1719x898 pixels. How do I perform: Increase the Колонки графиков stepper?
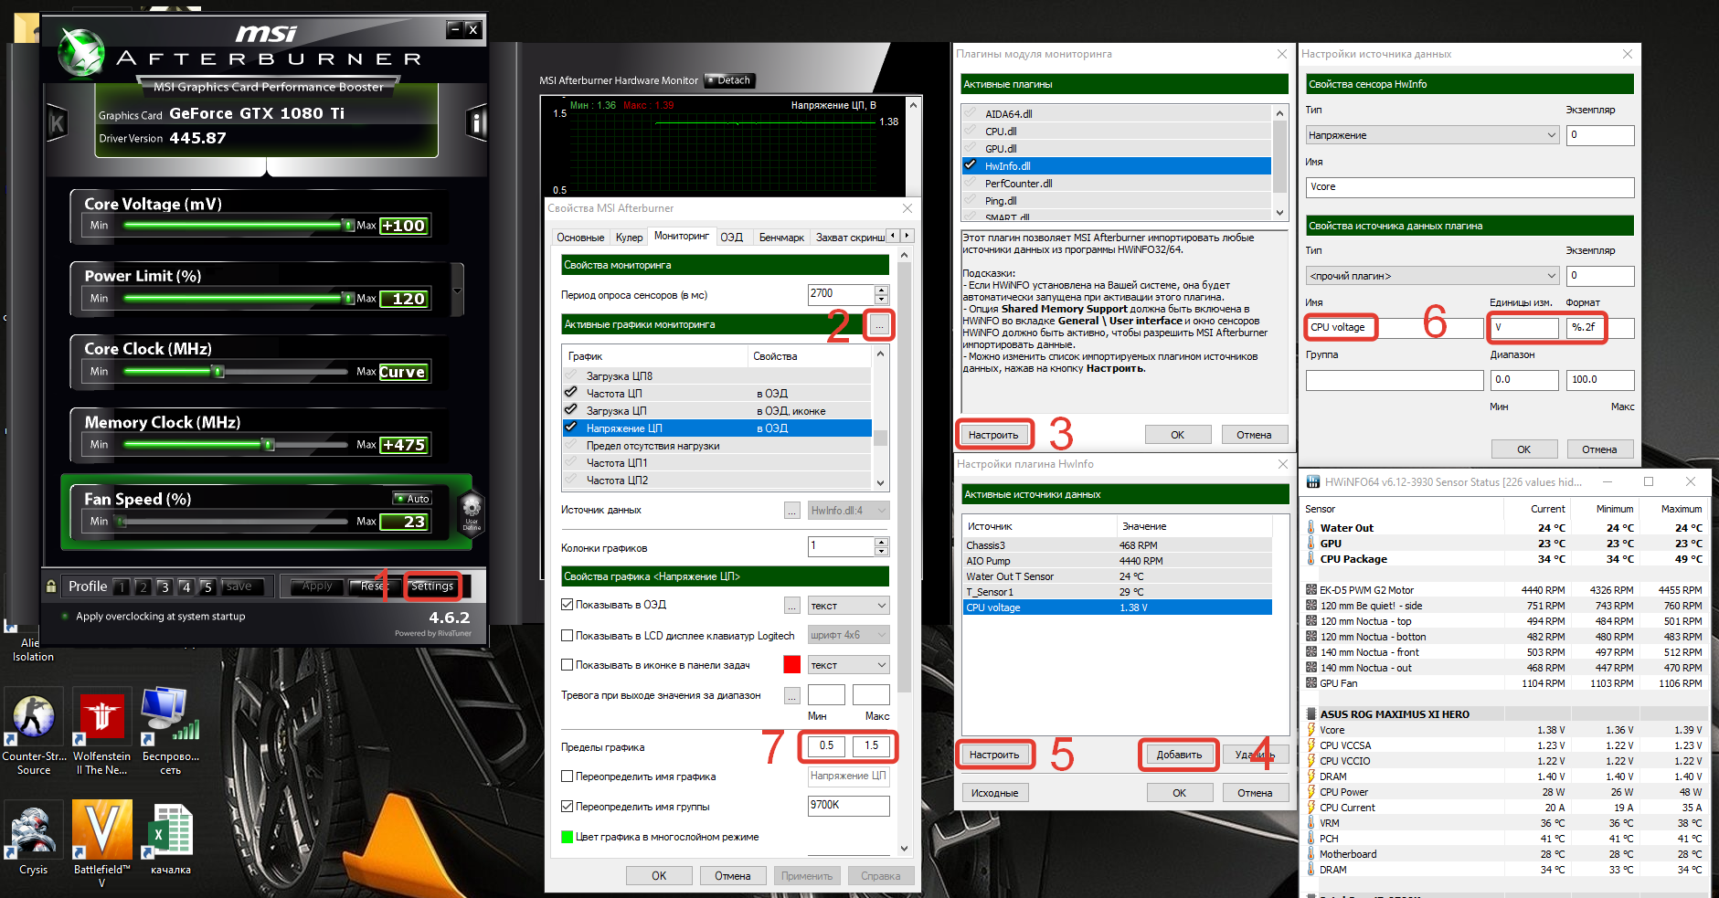click(x=881, y=542)
